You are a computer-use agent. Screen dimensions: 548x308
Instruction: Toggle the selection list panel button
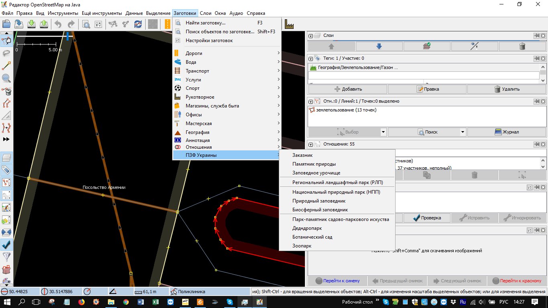(6, 182)
